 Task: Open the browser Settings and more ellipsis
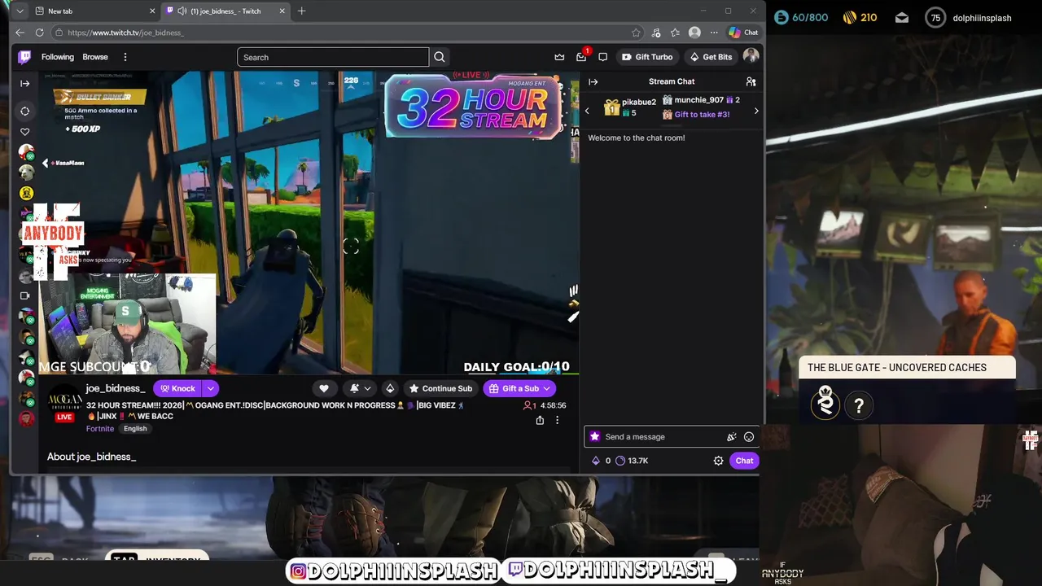714,33
